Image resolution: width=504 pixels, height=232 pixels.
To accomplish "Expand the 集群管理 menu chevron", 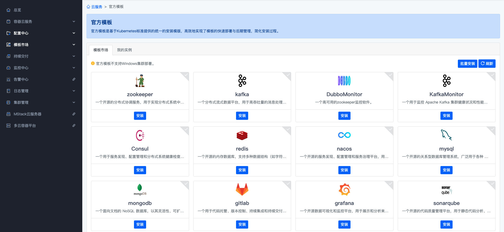I will click(74, 102).
